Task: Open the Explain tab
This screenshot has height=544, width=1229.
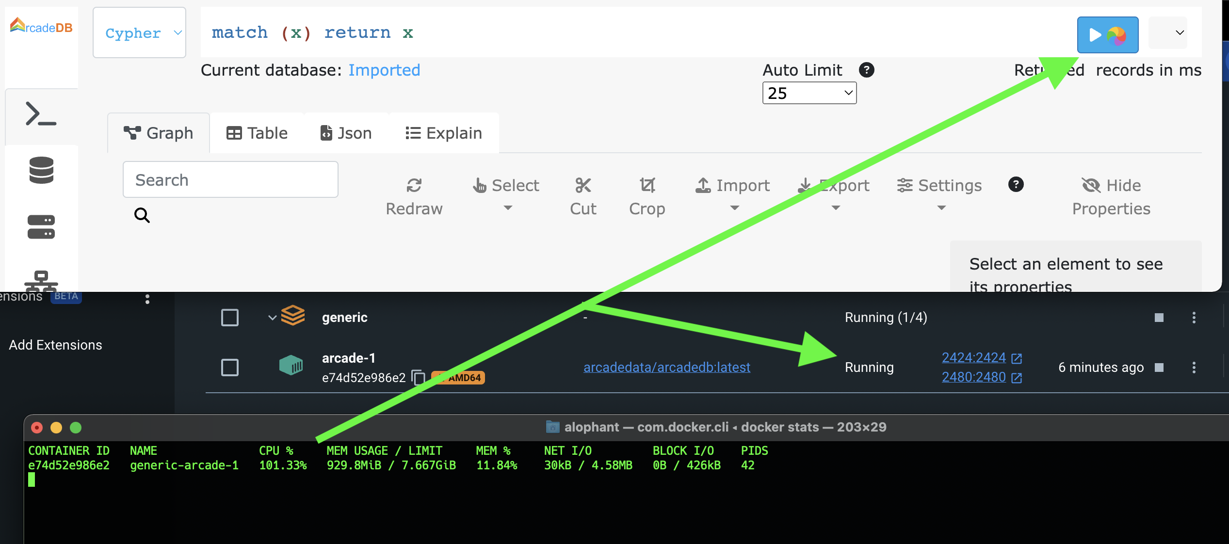Action: [443, 132]
